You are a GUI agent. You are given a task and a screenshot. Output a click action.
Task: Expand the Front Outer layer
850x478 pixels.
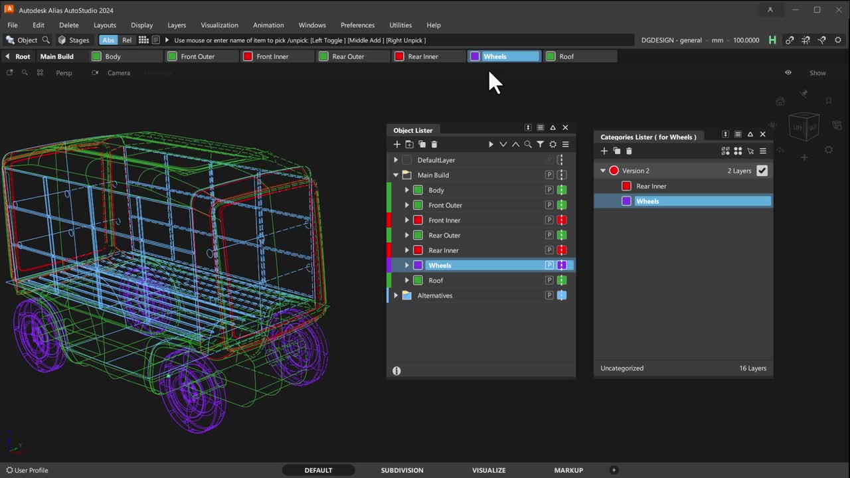(x=407, y=205)
